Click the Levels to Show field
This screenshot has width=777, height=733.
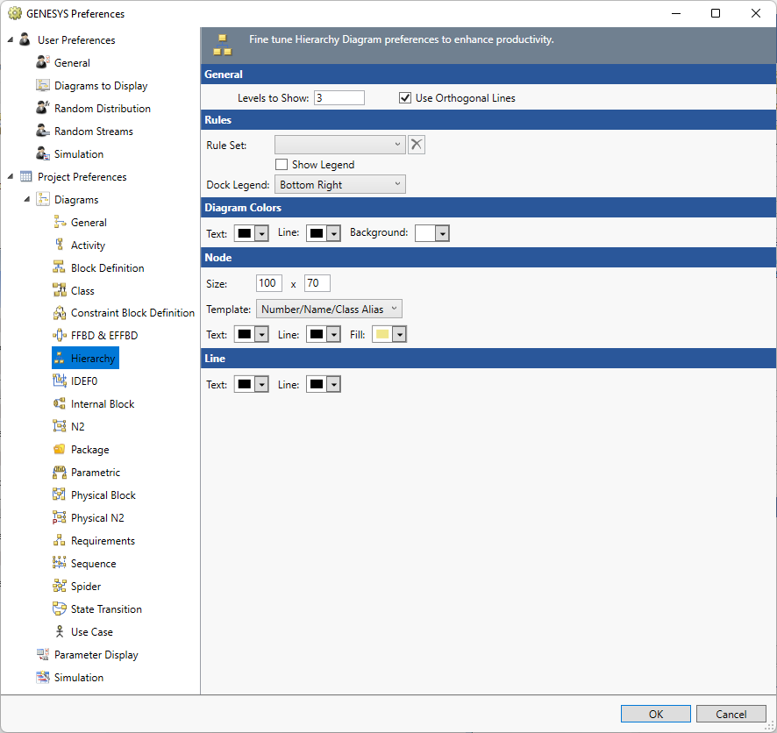point(339,98)
